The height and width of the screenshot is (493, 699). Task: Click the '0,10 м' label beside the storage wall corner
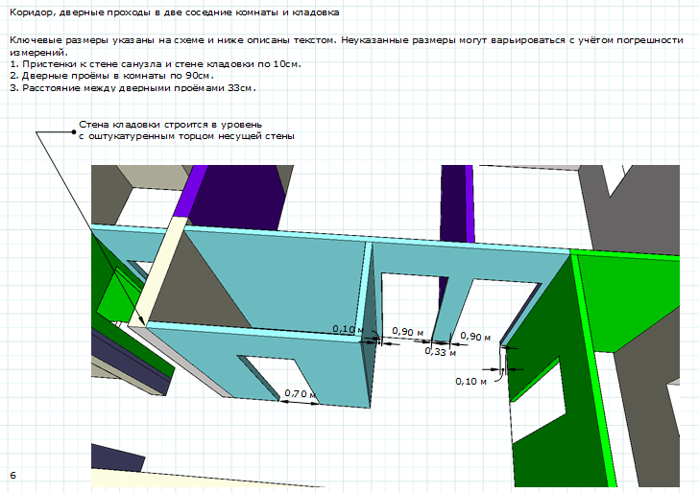pos(348,329)
